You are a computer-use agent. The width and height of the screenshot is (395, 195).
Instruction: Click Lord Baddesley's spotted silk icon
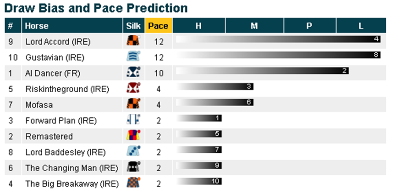tap(133, 152)
